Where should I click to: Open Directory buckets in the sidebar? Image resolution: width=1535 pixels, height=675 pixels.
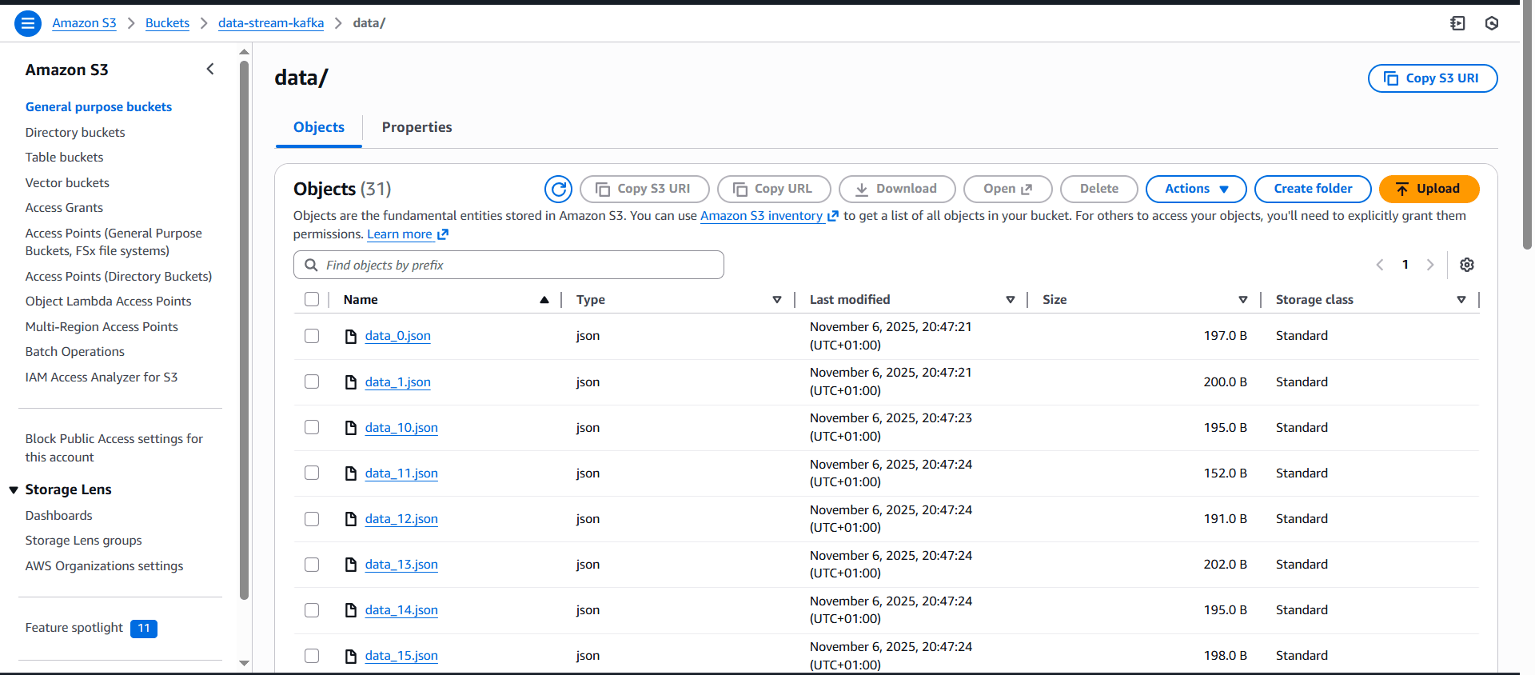75,133
